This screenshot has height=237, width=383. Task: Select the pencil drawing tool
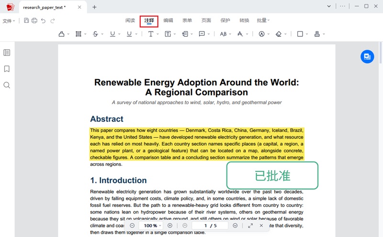(x=261, y=34)
